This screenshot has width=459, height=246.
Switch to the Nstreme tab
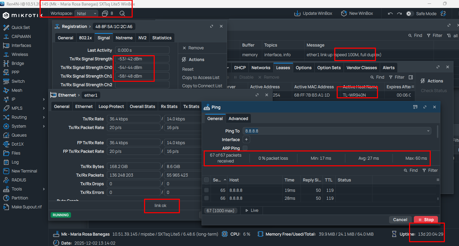pyautogui.click(x=124, y=38)
